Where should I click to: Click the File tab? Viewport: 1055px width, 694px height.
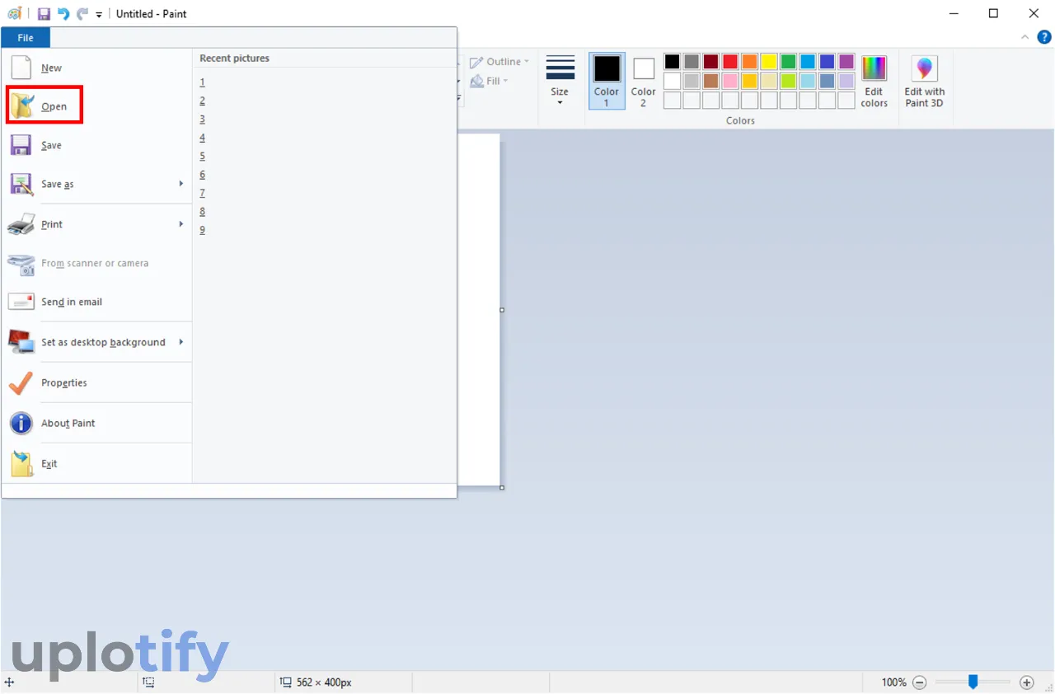pos(26,38)
